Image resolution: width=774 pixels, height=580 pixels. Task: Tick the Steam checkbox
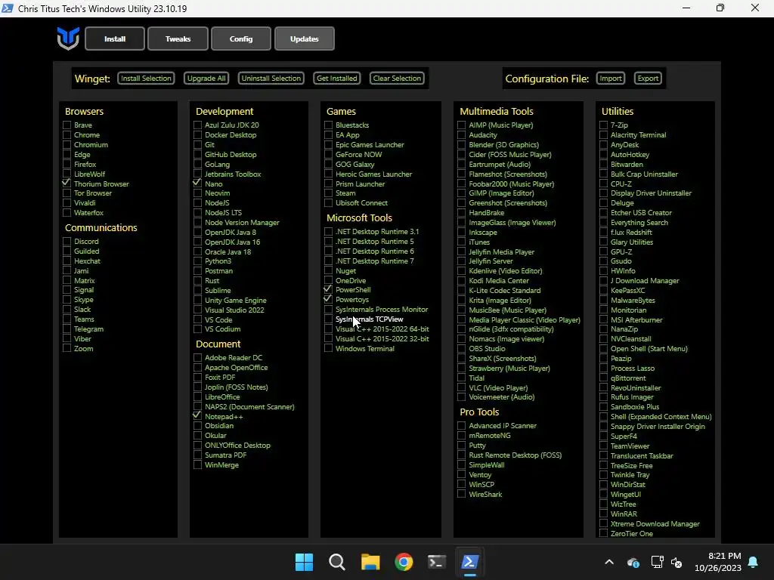(328, 193)
